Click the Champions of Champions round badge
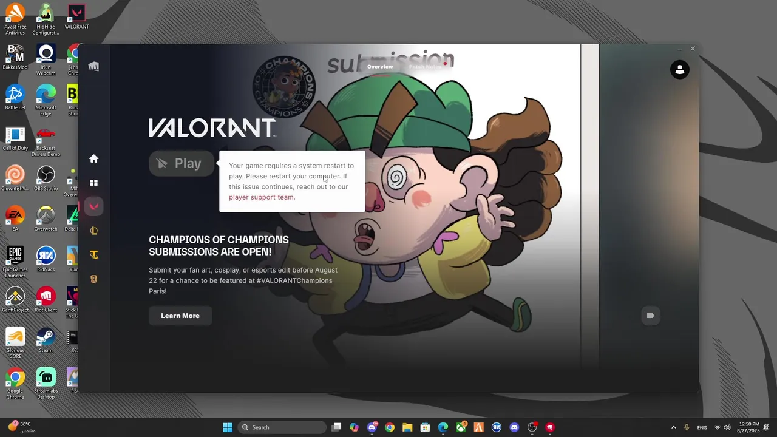Viewport: 777px width, 437px height. pyautogui.click(x=284, y=87)
